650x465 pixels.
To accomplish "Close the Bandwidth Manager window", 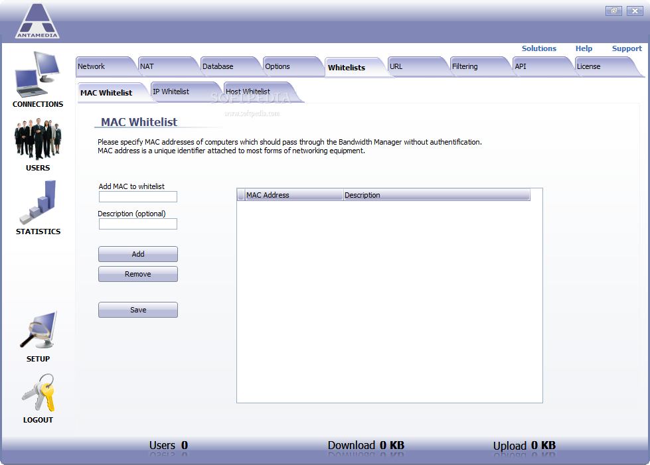I will (x=635, y=11).
